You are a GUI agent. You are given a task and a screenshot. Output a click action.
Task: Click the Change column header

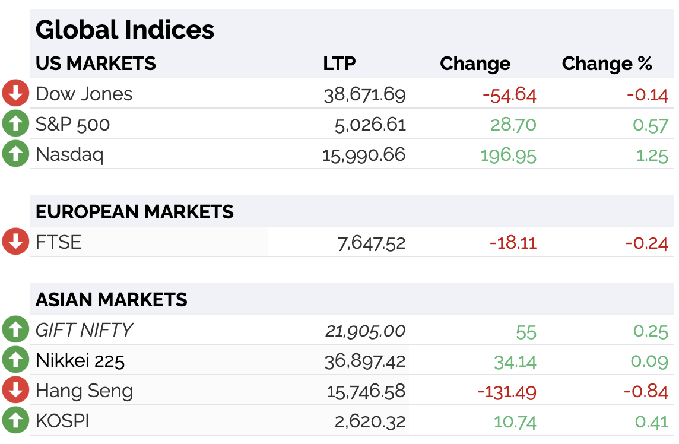tap(475, 64)
